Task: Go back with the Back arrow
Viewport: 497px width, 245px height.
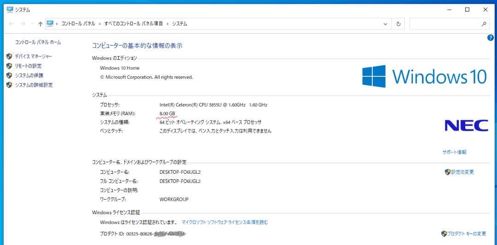Action: coord(11,24)
